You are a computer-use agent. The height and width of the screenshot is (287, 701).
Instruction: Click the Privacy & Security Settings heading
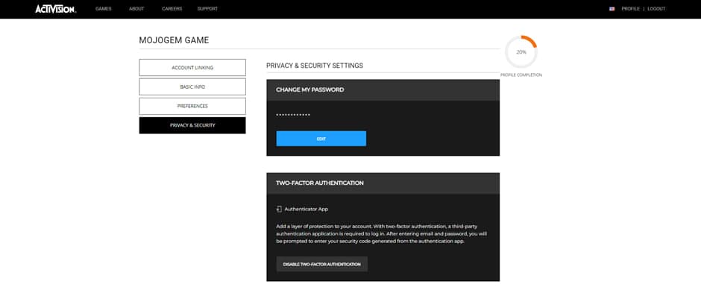click(x=315, y=66)
